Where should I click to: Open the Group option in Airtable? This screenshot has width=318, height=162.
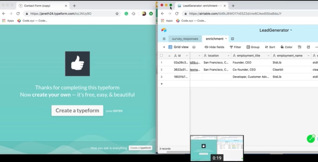253,47
